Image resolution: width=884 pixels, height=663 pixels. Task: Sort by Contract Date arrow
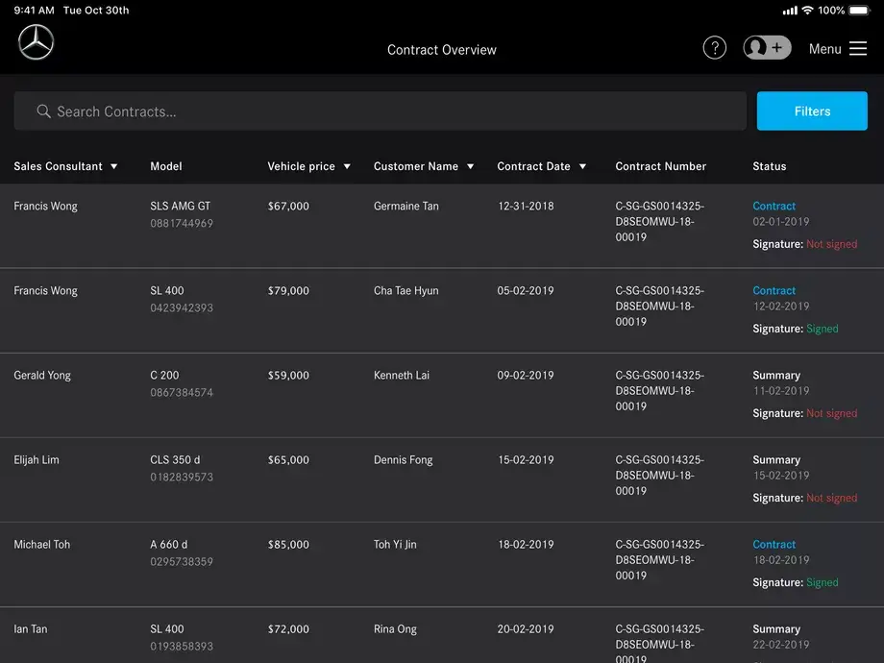[582, 166]
